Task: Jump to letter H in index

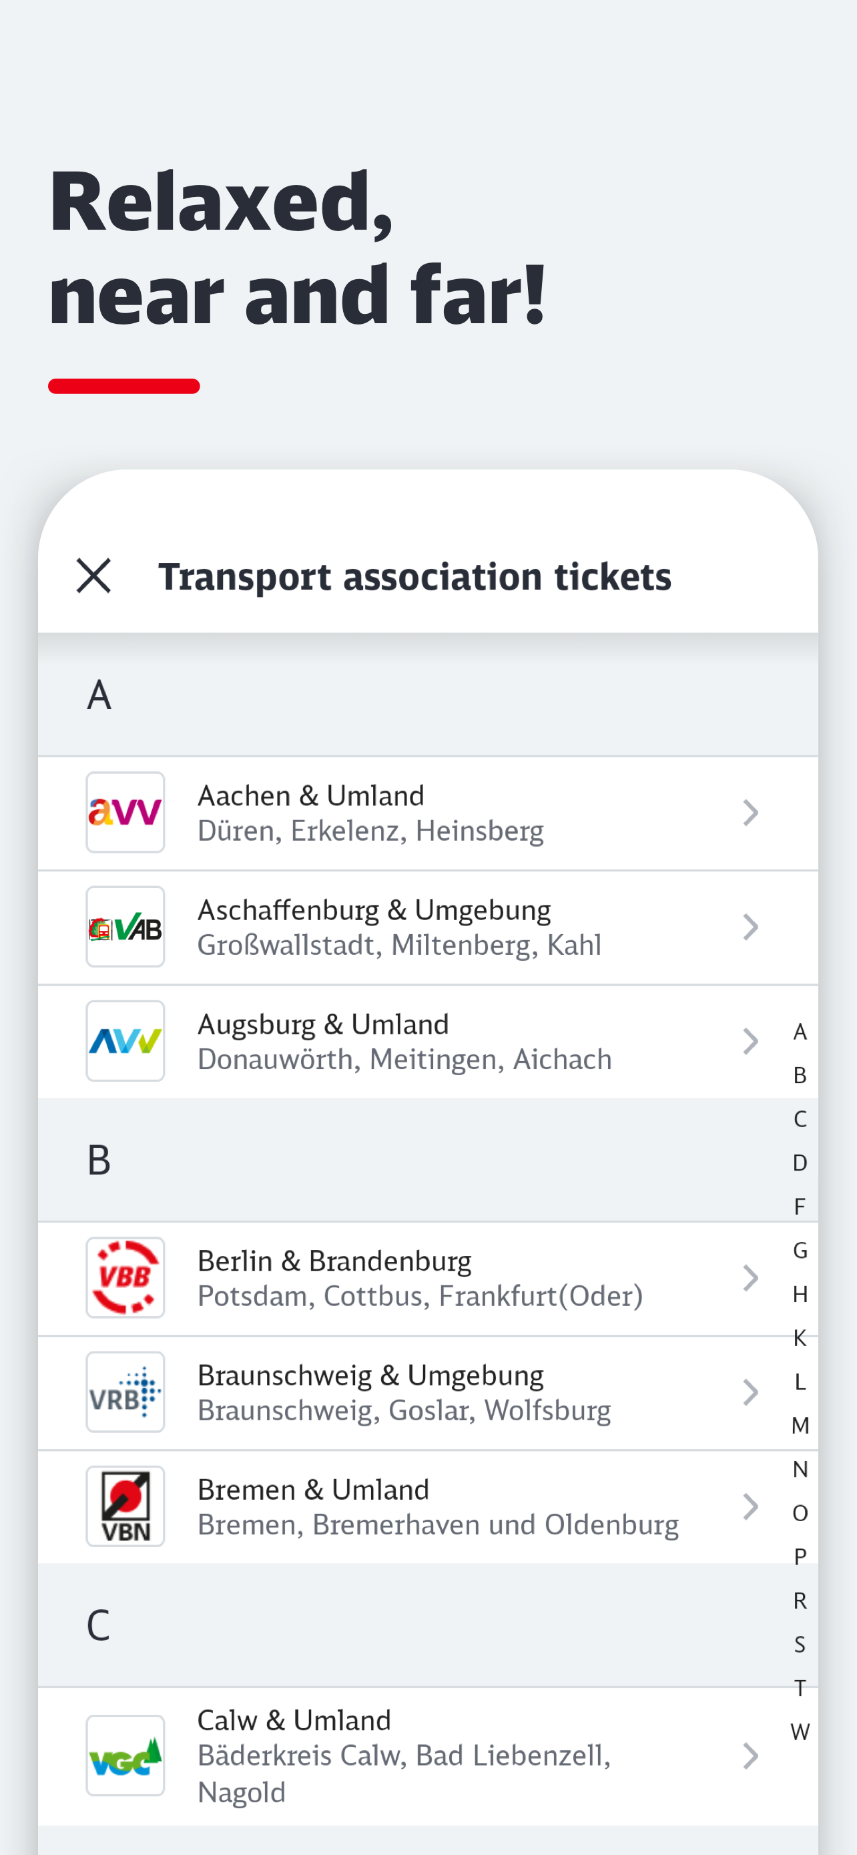Action: (800, 1294)
